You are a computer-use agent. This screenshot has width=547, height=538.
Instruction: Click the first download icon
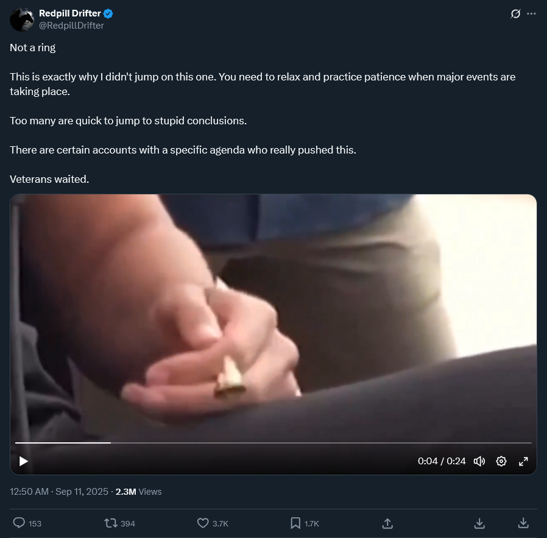pyautogui.click(x=479, y=523)
